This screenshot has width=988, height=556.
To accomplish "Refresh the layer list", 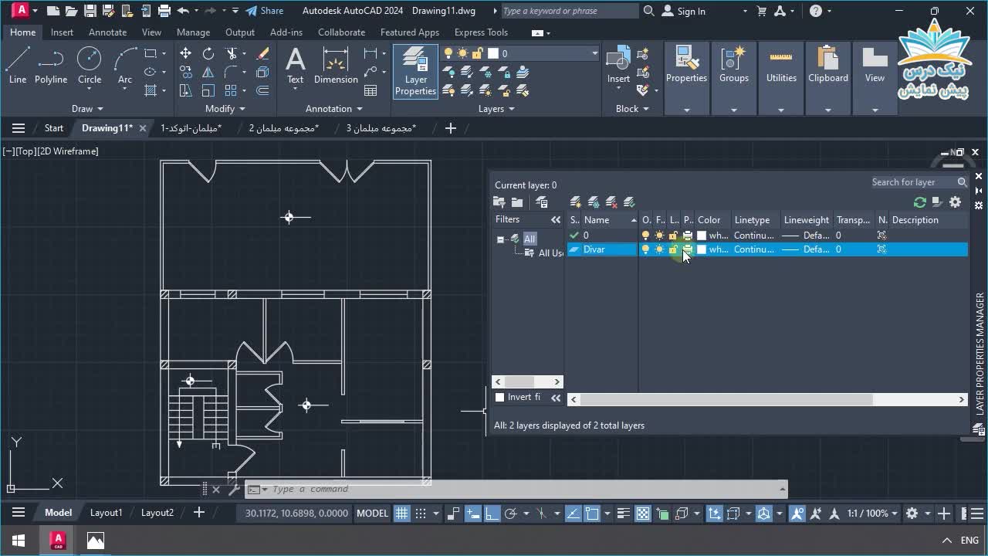I will [919, 202].
